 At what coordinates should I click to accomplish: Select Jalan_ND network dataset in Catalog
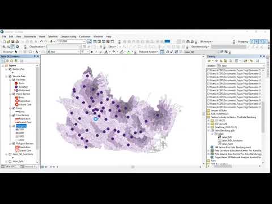click(x=227, y=137)
